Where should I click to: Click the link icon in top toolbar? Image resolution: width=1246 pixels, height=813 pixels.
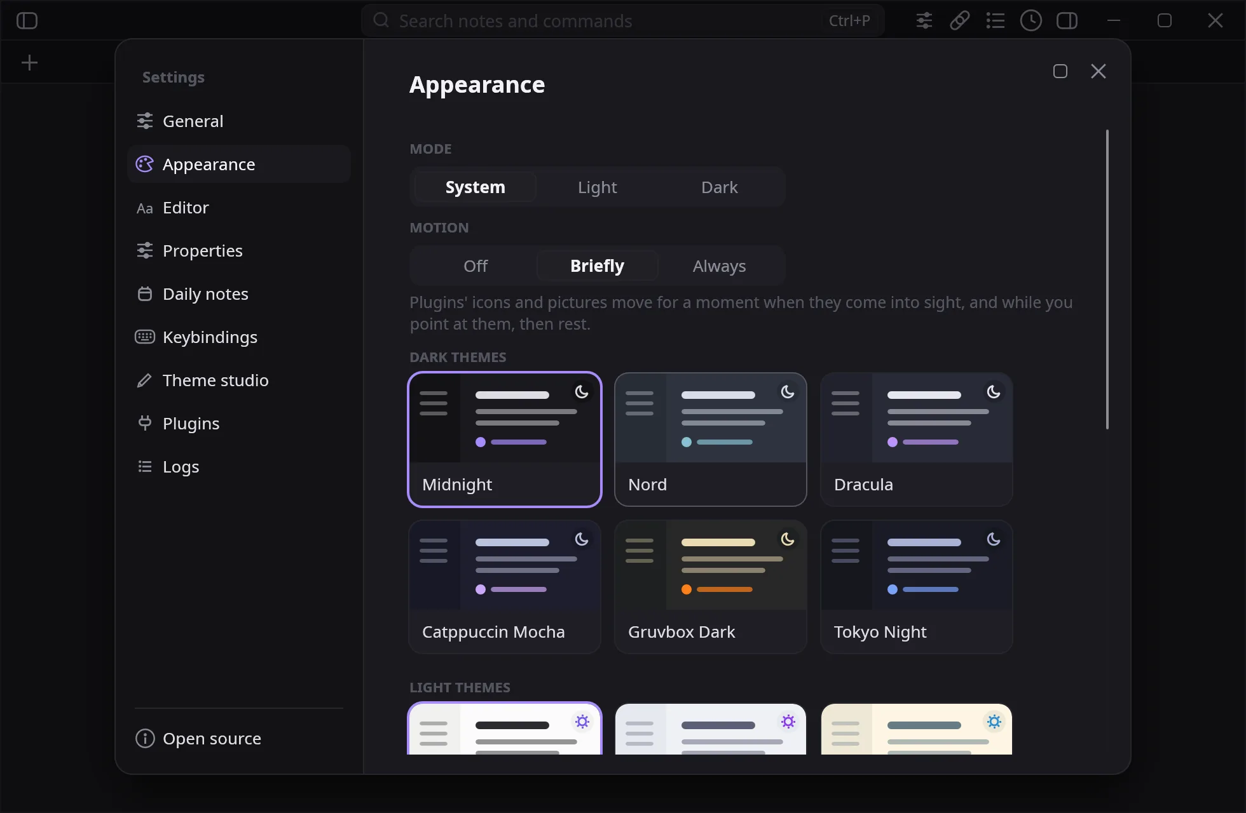point(959,20)
